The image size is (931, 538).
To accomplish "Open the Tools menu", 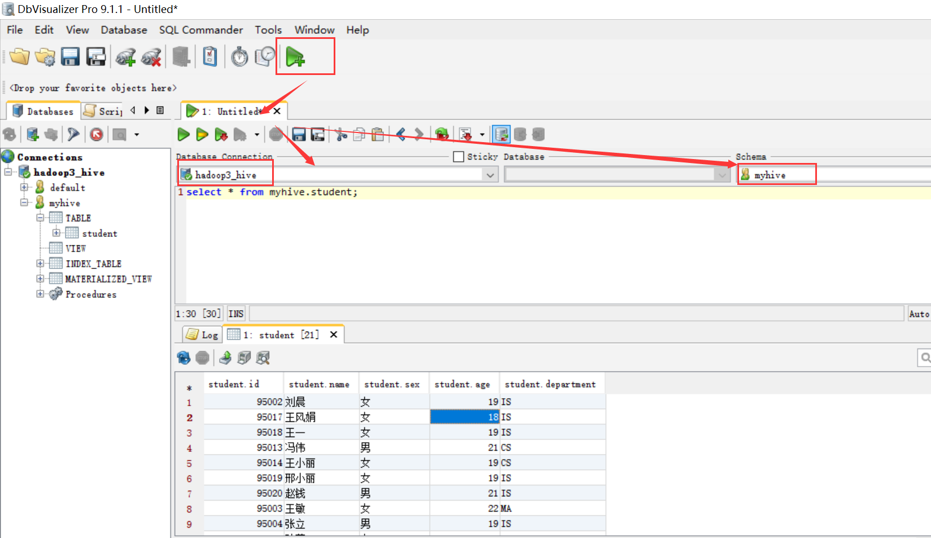I will [268, 30].
